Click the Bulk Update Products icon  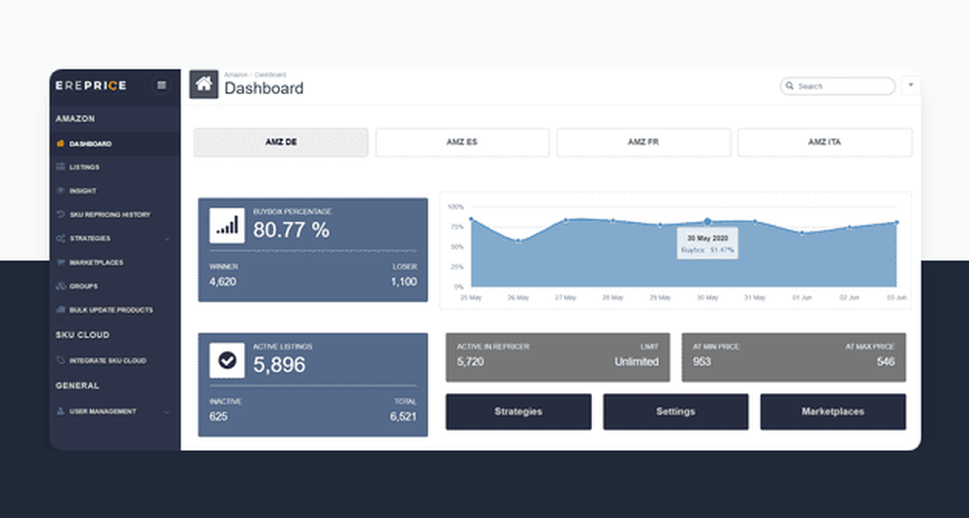(x=60, y=309)
